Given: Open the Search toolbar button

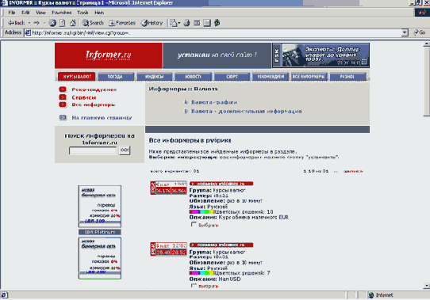Looking at the screenshot, I should click(93, 23).
